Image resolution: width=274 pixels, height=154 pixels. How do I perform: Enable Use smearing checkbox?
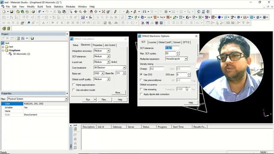pyautogui.click(x=141, y=89)
